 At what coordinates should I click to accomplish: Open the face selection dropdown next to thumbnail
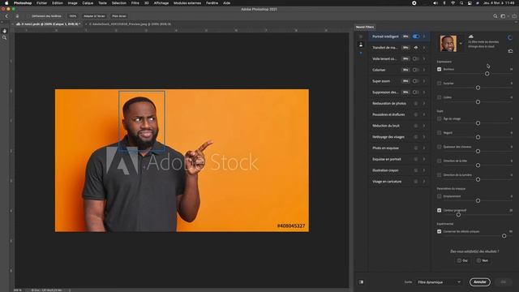[461, 43]
